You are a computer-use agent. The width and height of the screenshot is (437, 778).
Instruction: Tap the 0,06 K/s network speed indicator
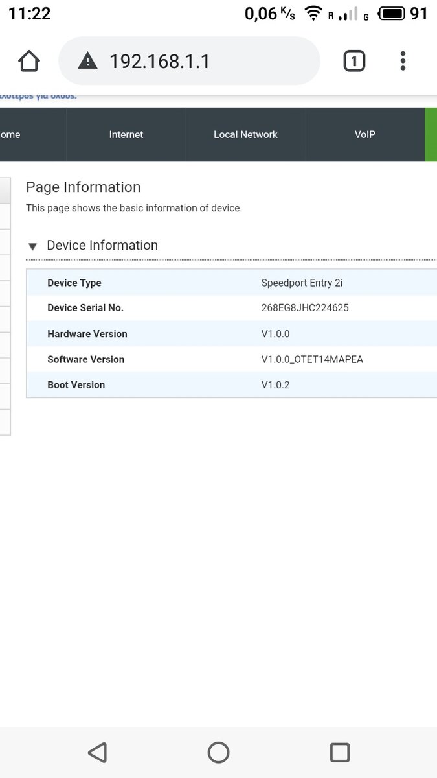[x=270, y=13]
